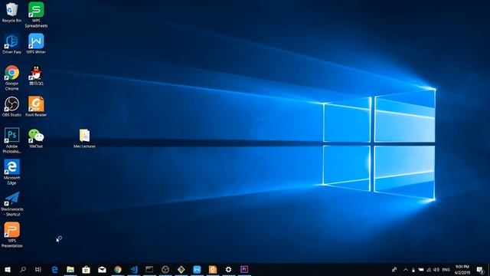Select the Foxit Reader desktop shortcut
The height and width of the screenshot is (276, 490).
click(x=36, y=107)
